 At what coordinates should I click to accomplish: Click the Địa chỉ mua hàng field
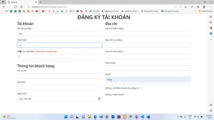[148, 45]
